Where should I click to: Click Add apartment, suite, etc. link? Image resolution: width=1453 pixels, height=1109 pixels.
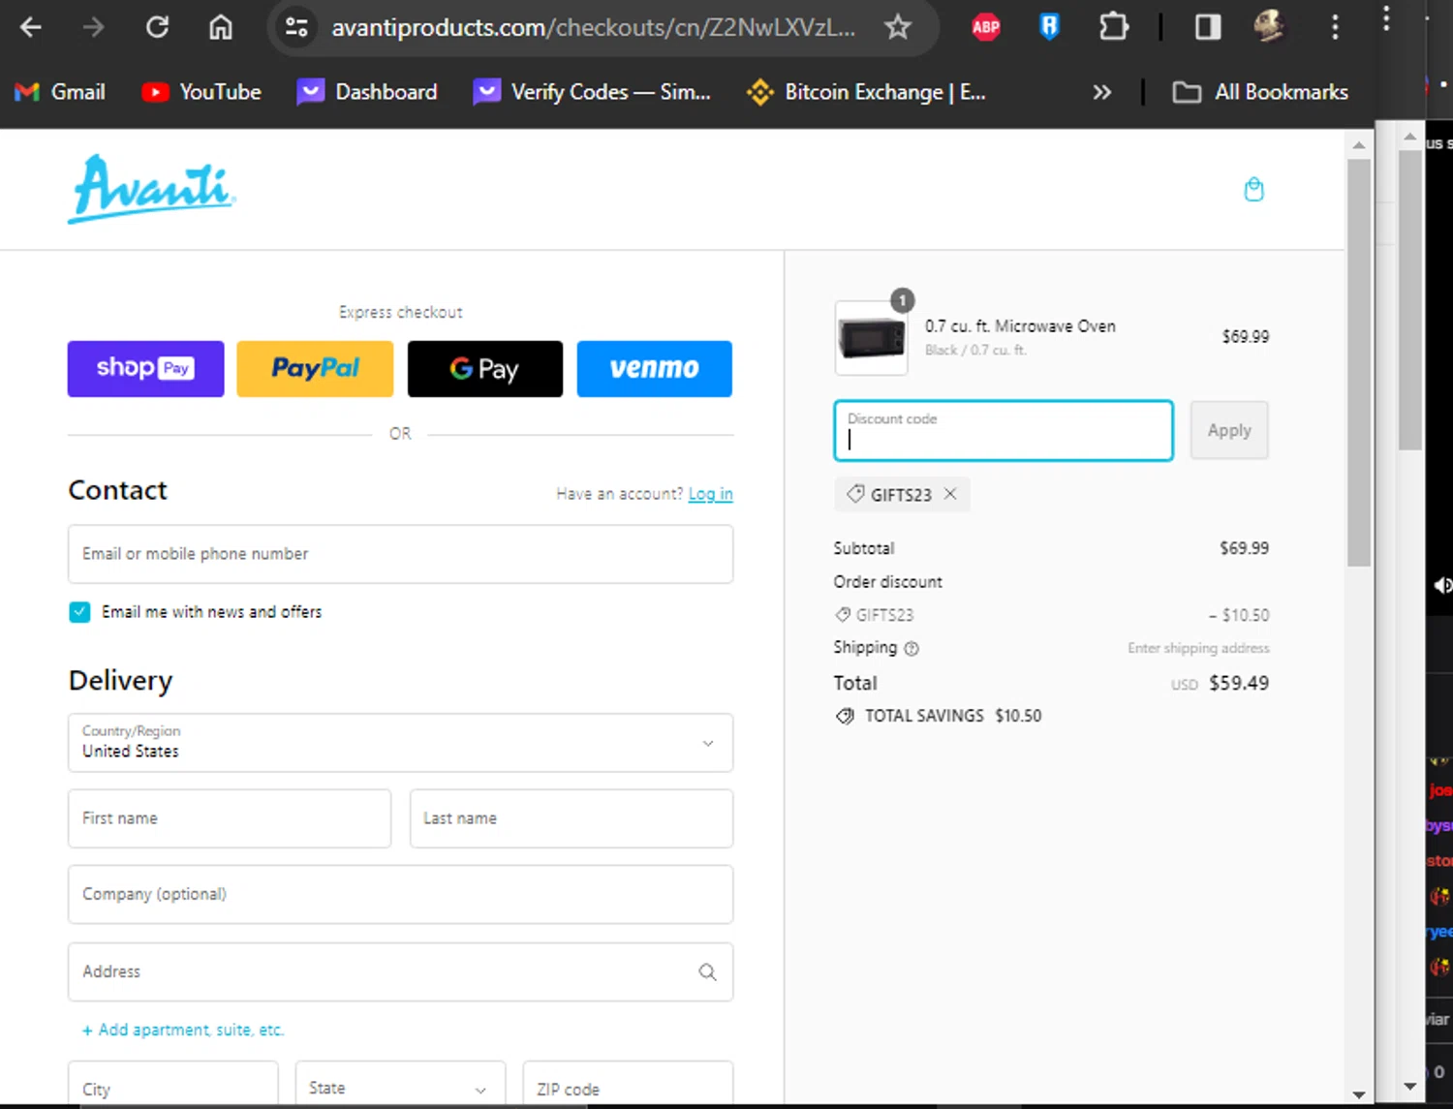183,1030
